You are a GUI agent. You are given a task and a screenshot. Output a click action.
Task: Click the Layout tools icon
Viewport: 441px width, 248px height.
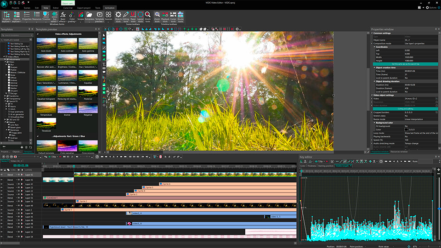(x=141, y=17)
